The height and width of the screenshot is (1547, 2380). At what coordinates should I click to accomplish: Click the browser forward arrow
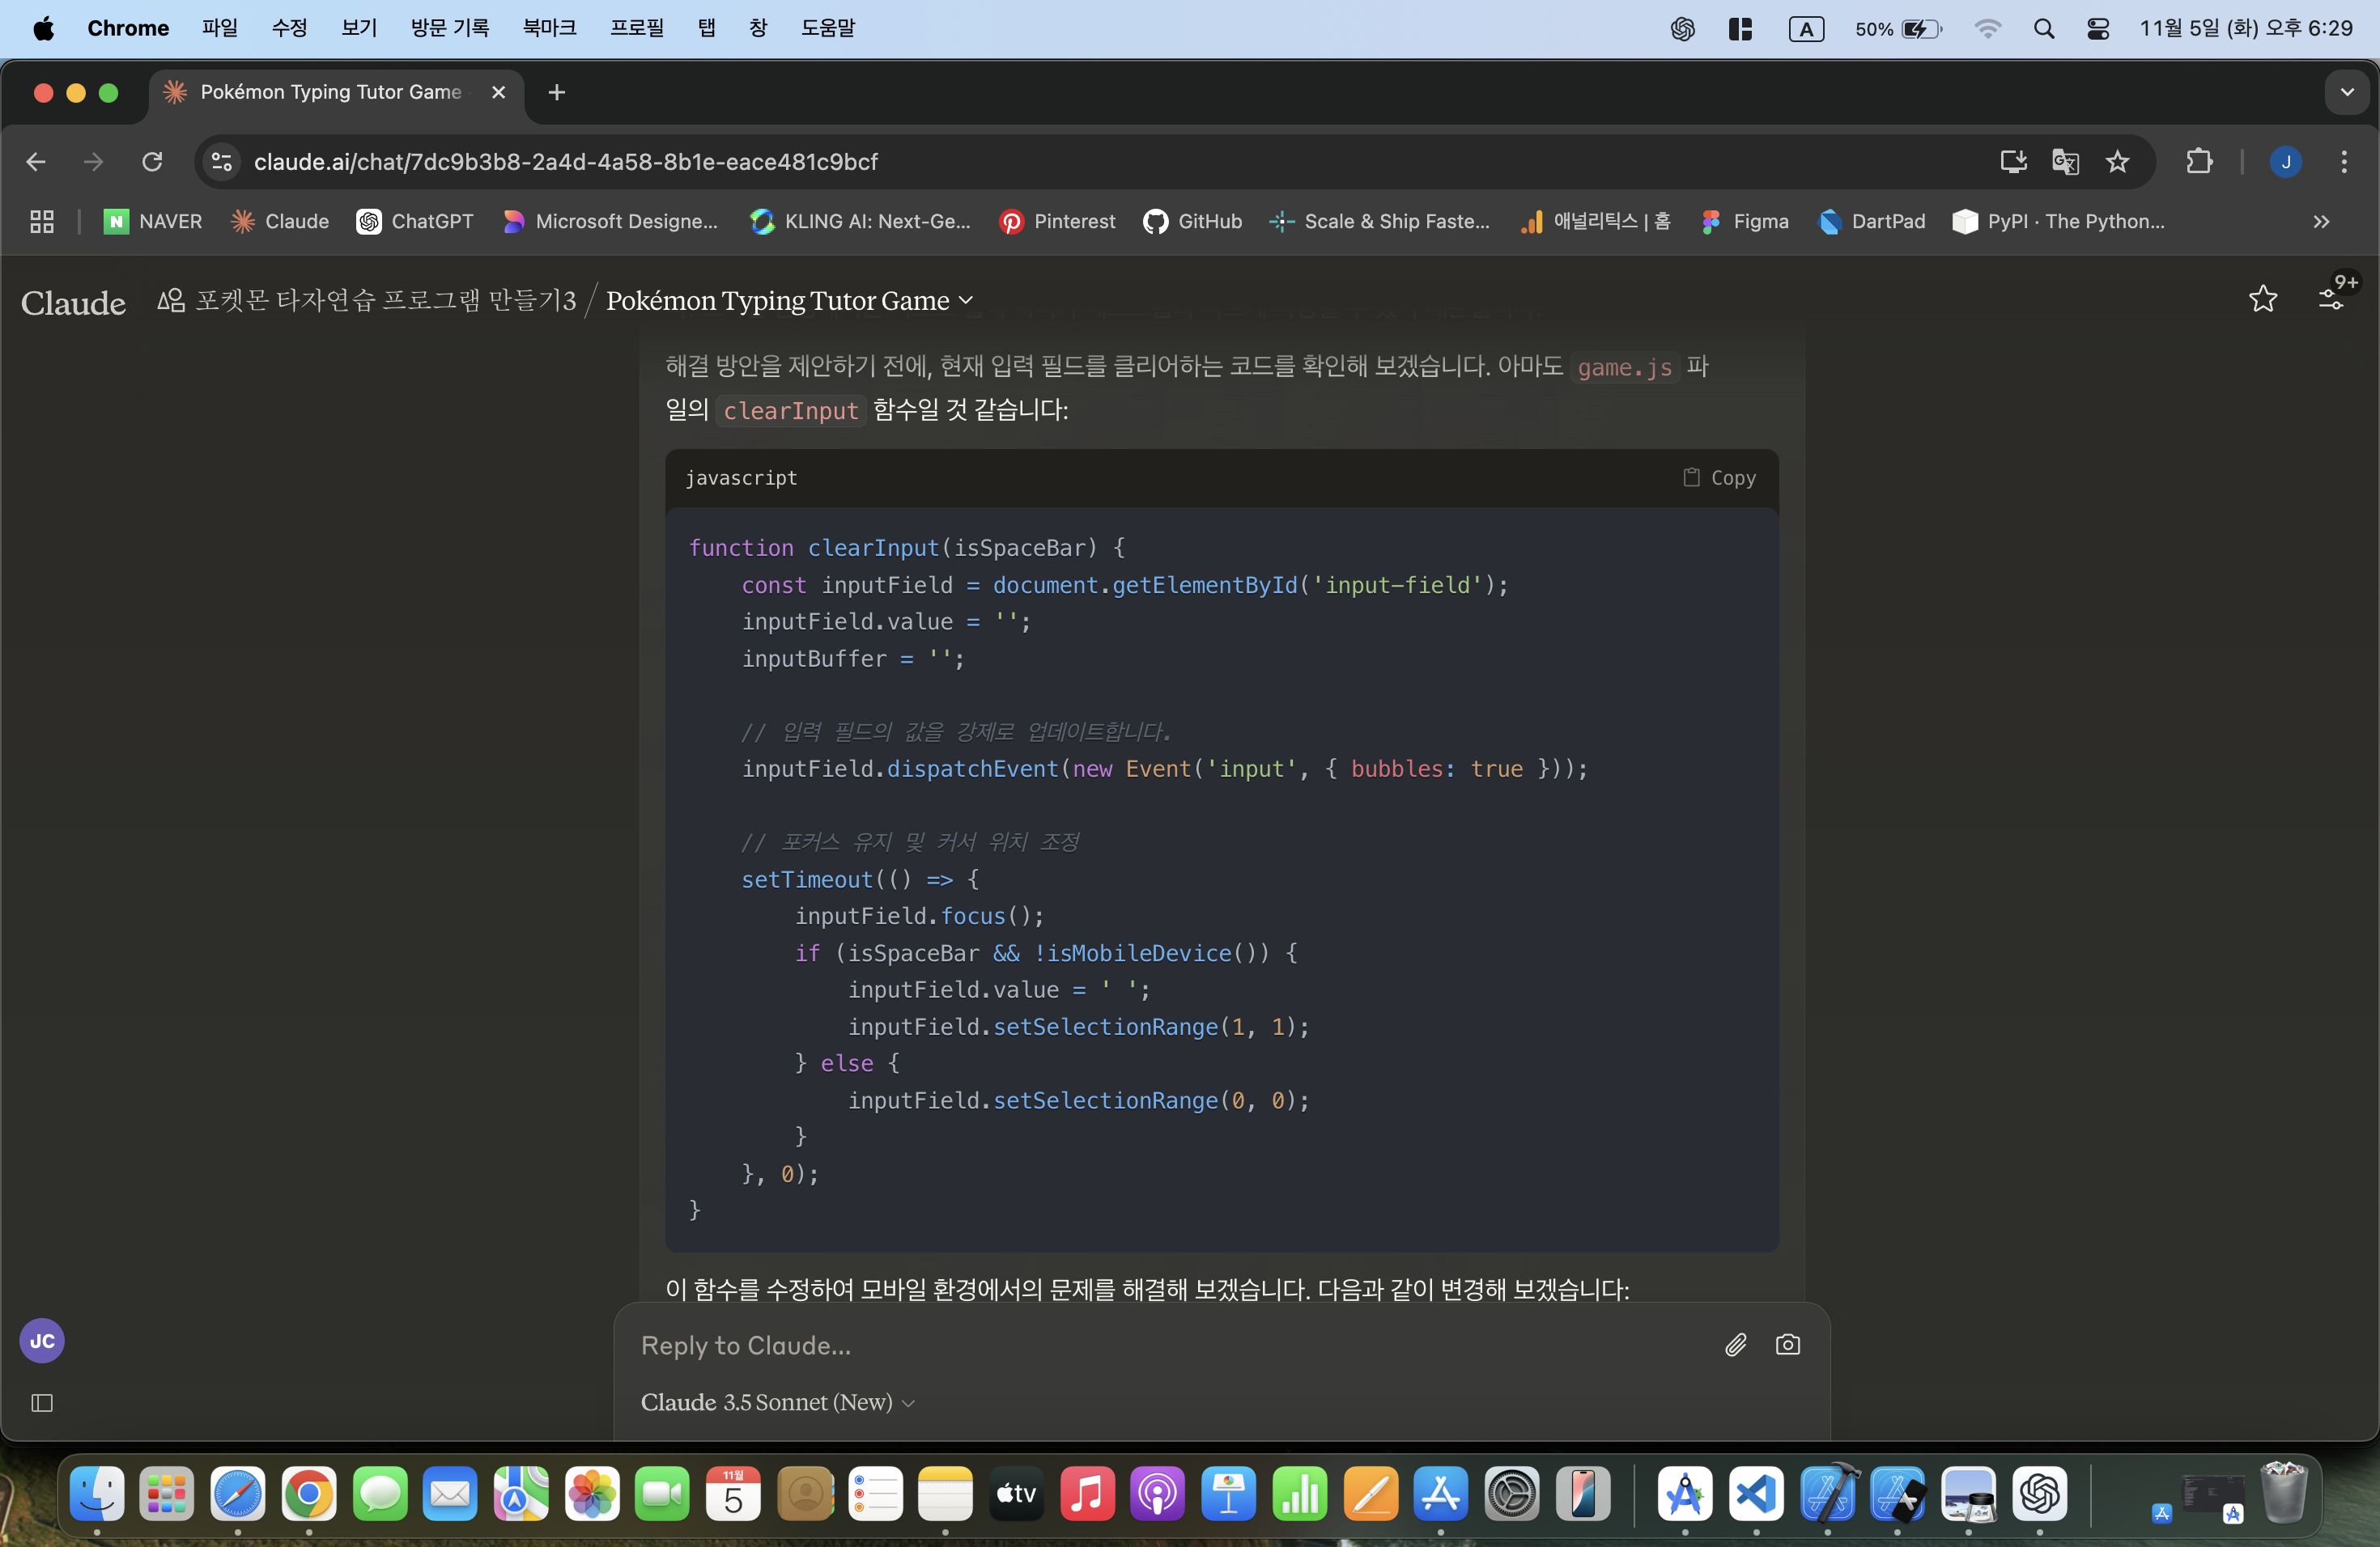(94, 162)
